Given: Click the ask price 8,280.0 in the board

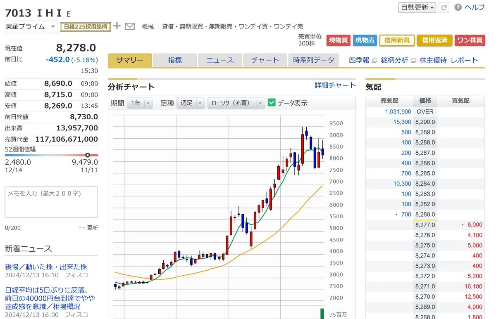Looking at the screenshot, I should (425, 215).
